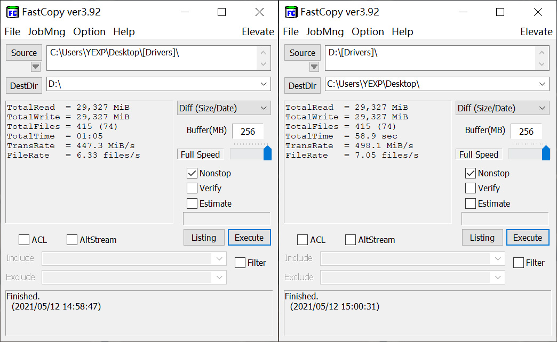Expand Include filter dropdown in right window

pos(498,258)
